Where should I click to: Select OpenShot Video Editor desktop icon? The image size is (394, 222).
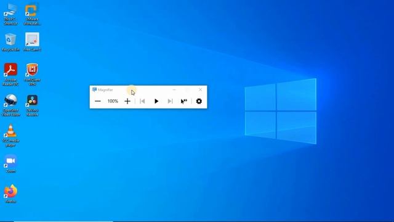tap(10, 105)
